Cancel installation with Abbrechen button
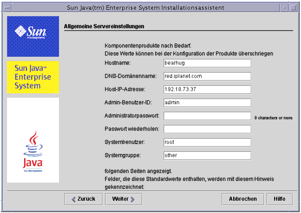 click(x=243, y=199)
